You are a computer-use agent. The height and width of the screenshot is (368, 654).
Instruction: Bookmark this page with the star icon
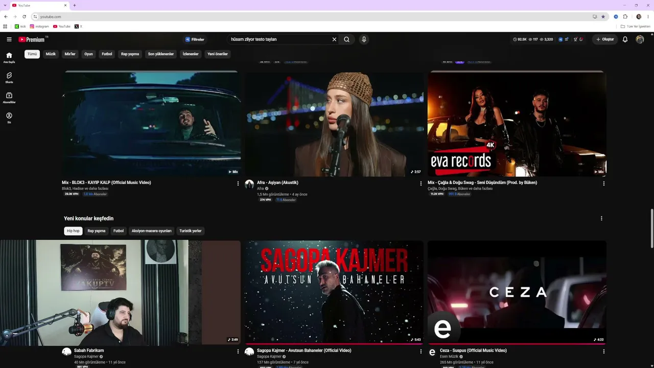[603, 16]
